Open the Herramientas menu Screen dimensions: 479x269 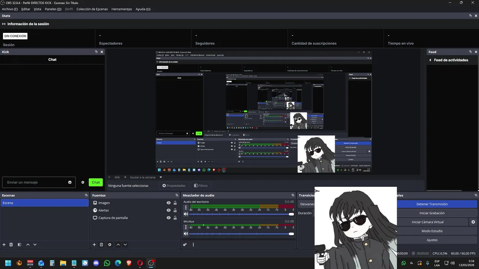122,9
